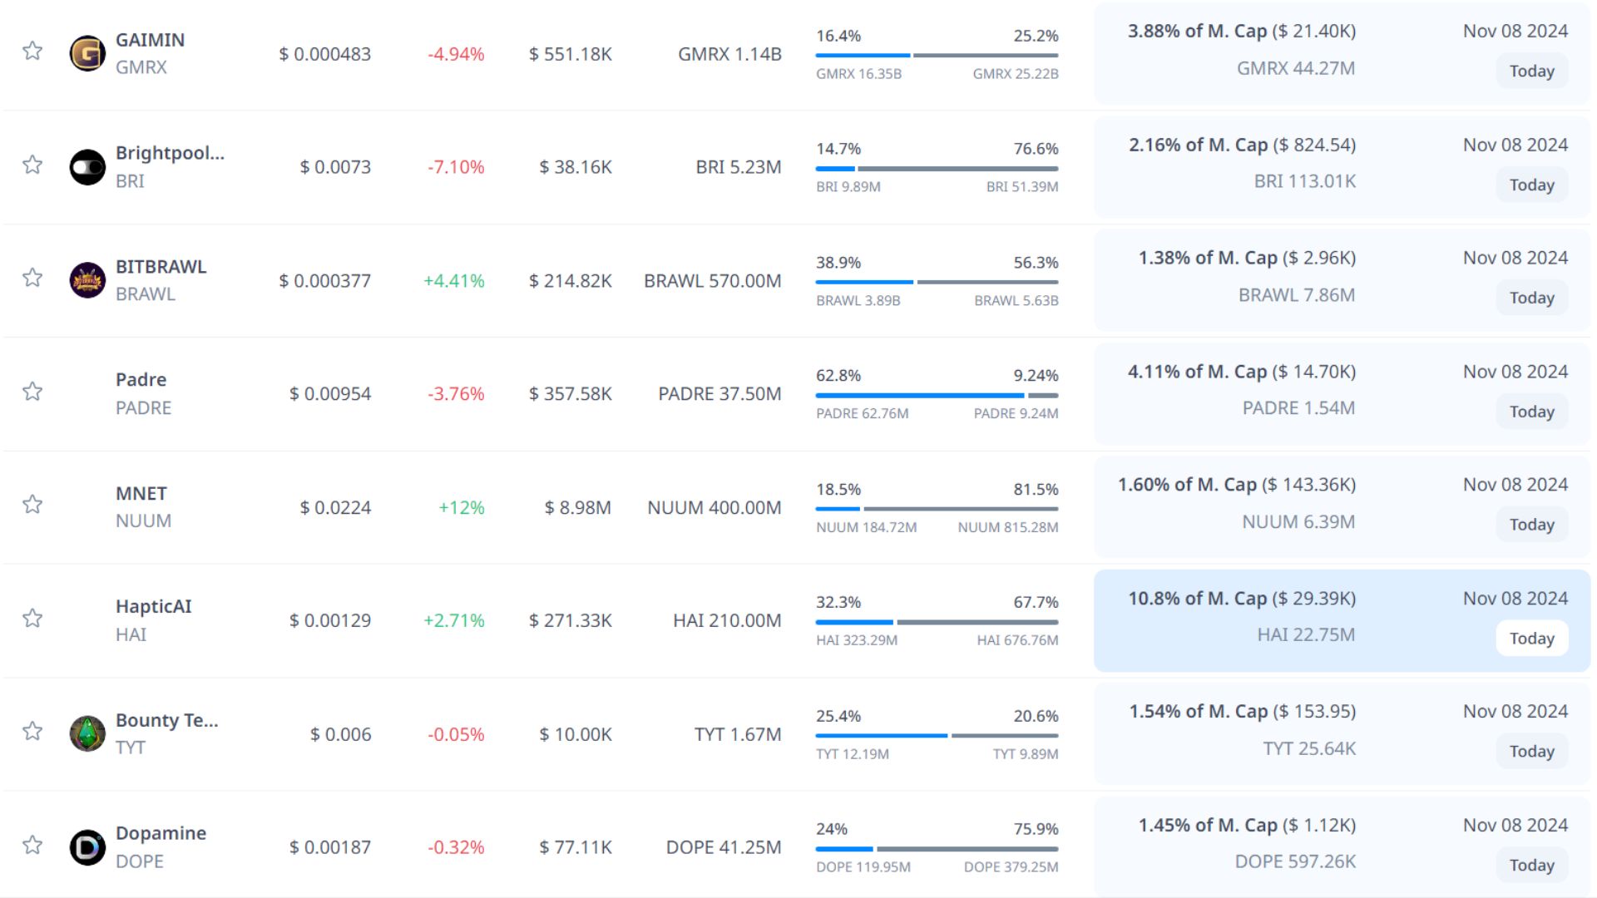
Task: Star the MNET NUUM row
Action: point(32,505)
